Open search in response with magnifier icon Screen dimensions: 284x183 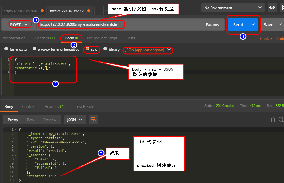click(281, 120)
